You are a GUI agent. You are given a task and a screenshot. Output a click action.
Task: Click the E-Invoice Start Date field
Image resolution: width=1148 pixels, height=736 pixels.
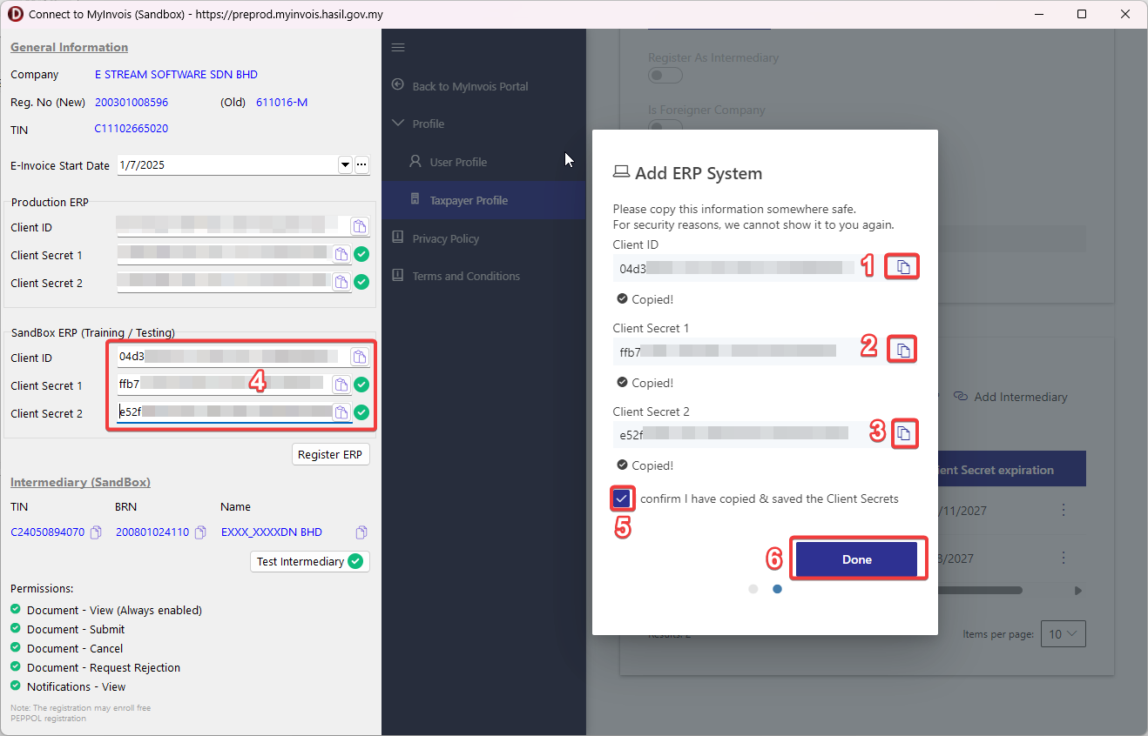tap(226, 164)
